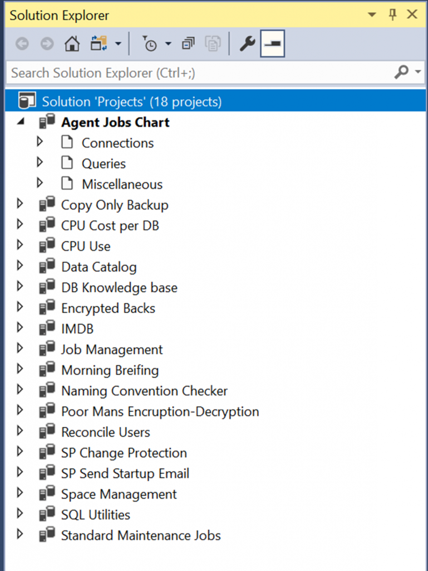
Task: Expand the Queries folder
Action: point(40,163)
